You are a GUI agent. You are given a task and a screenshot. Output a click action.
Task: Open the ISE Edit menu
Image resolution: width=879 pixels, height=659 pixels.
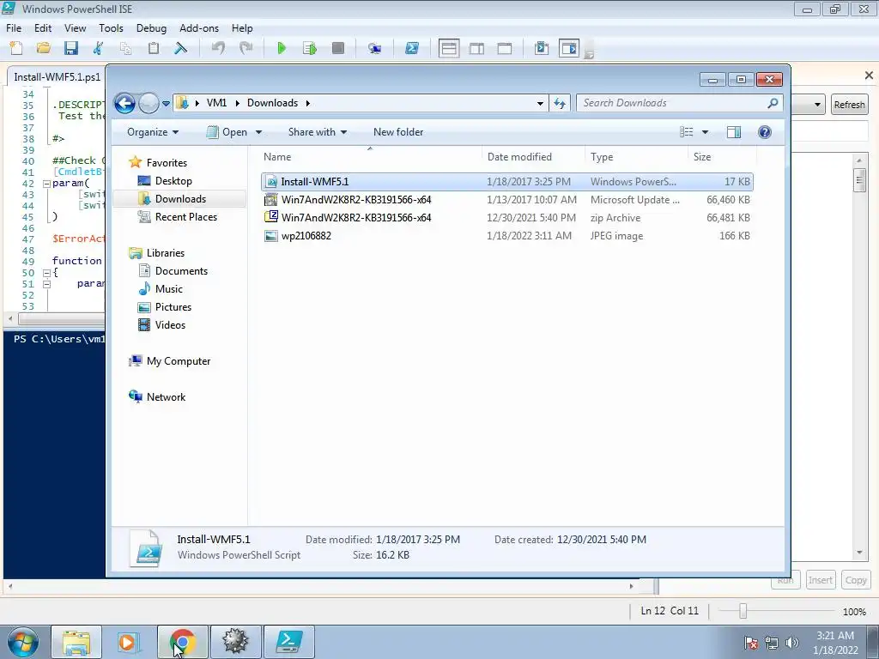coord(43,28)
